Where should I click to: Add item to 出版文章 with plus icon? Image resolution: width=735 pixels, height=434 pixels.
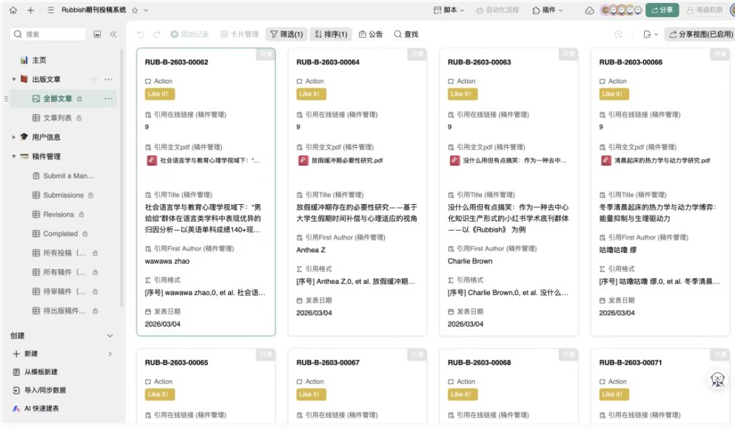point(94,79)
